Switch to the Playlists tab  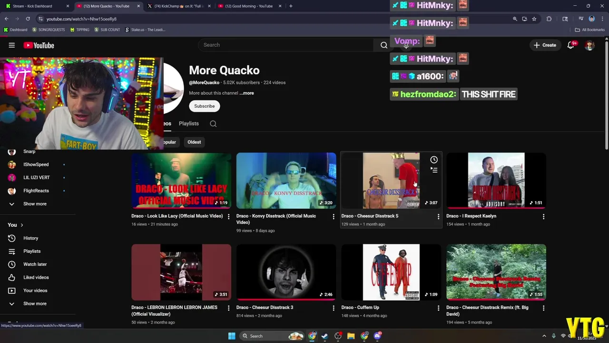(189, 123)
